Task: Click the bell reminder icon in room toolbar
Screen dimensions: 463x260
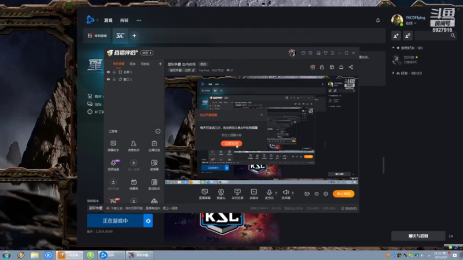Action: coord(341,67)
